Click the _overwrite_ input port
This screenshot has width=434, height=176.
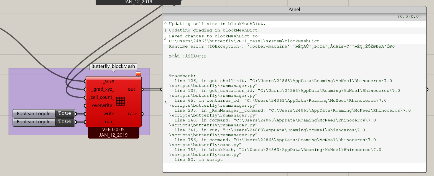point(85,105)
